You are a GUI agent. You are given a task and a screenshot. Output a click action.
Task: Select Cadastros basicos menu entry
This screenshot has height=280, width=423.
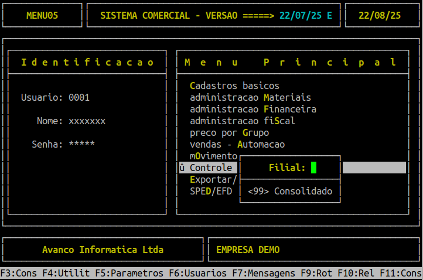(234, 86)
